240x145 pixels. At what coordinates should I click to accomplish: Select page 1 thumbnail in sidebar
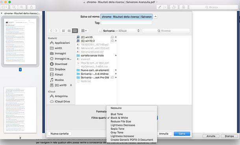pyautogui.click(x=20, y=42)
